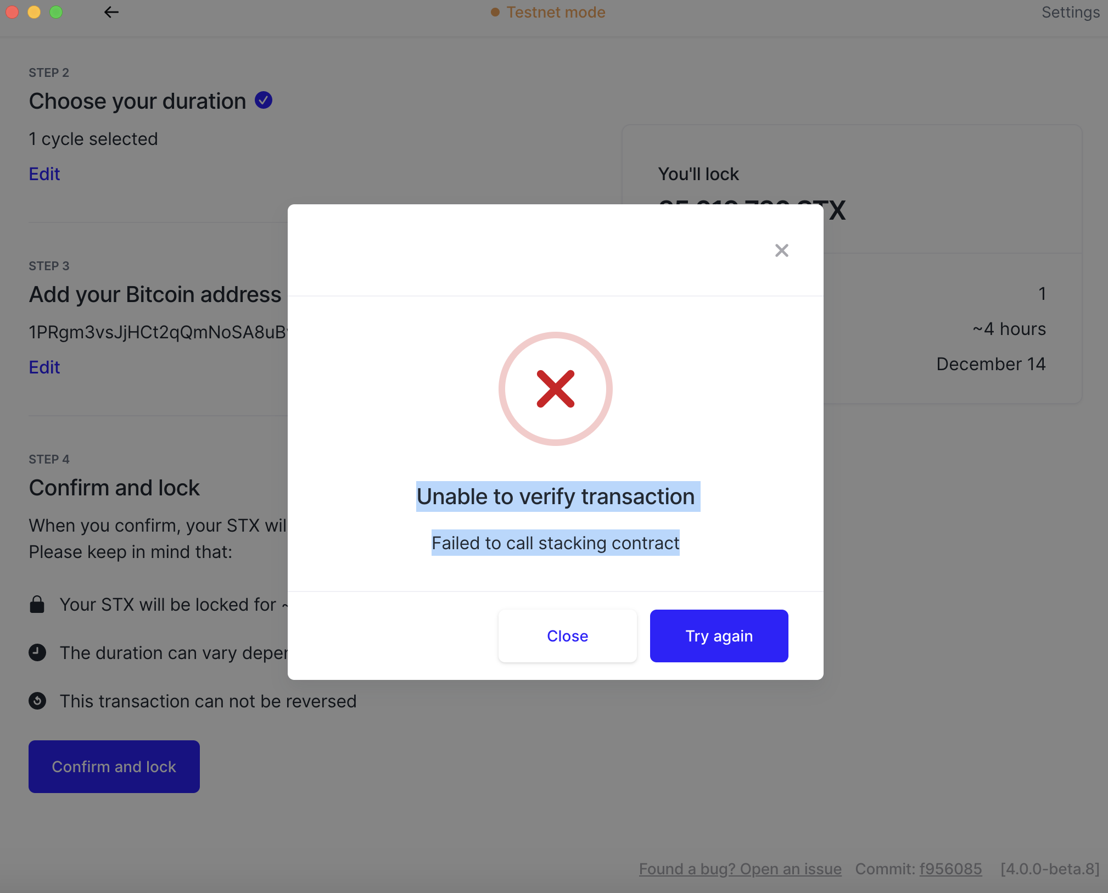Edit your Bitcoin address
Viewport: 1108px width, 893px height.
(44, 367)
